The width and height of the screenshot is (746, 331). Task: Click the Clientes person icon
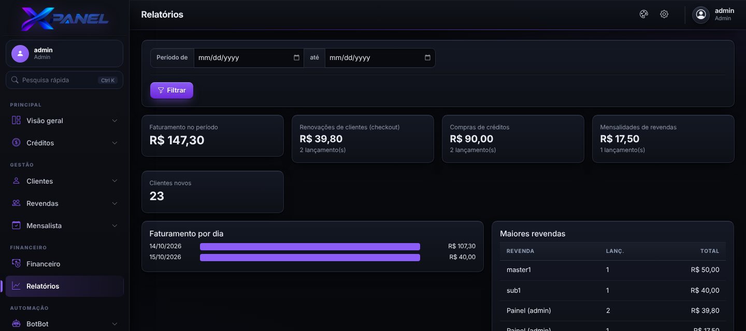pos(16,181)
